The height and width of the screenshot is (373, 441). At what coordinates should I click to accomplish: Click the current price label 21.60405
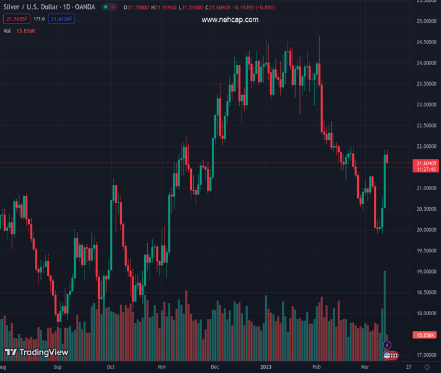pos(426,163)
